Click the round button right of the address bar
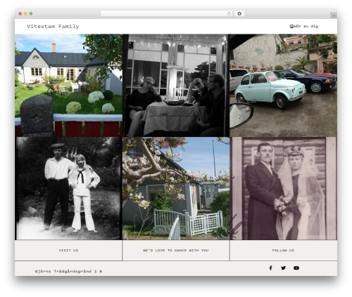This screenshot has height=297, width=352. tap(239, 13)
